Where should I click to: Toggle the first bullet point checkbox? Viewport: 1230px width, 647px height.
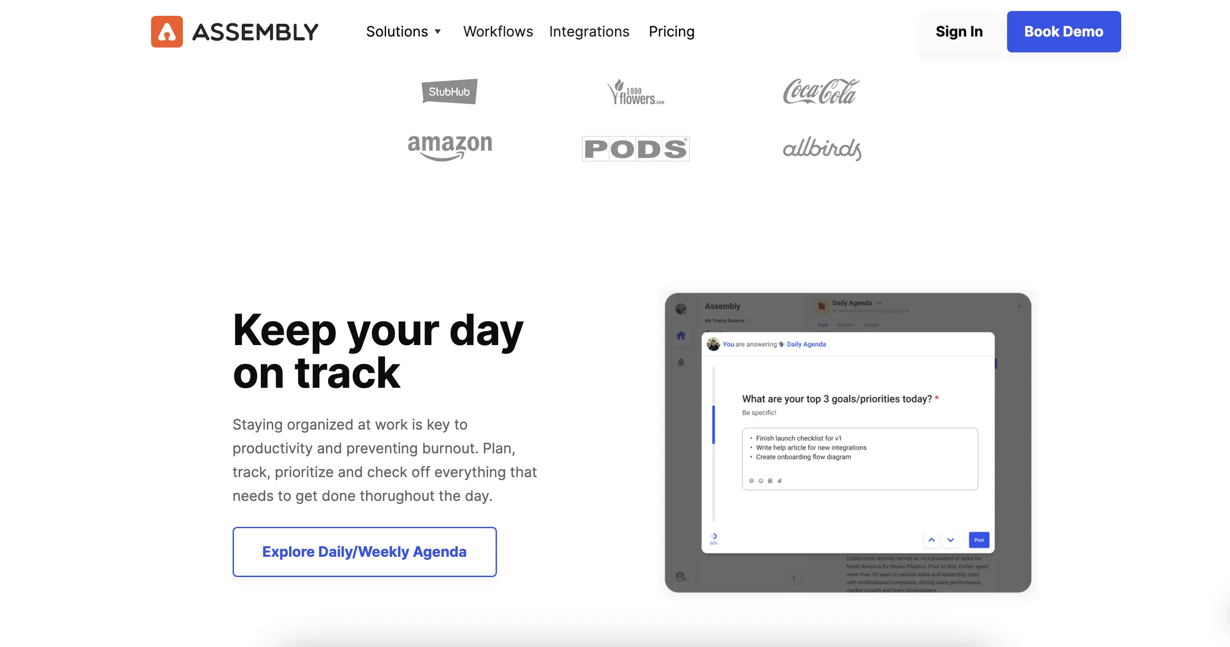coord(751,438)
